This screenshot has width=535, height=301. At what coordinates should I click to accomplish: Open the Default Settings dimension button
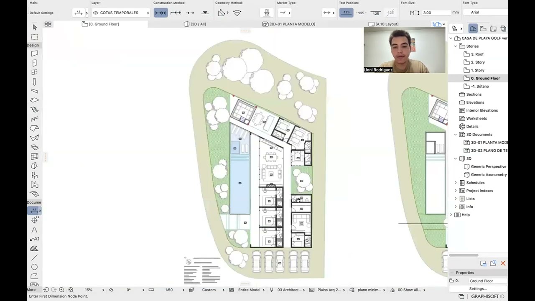click(78, 13)
